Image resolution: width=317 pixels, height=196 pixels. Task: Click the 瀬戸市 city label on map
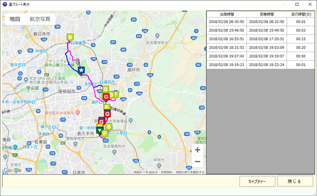[x=133, y=70]
